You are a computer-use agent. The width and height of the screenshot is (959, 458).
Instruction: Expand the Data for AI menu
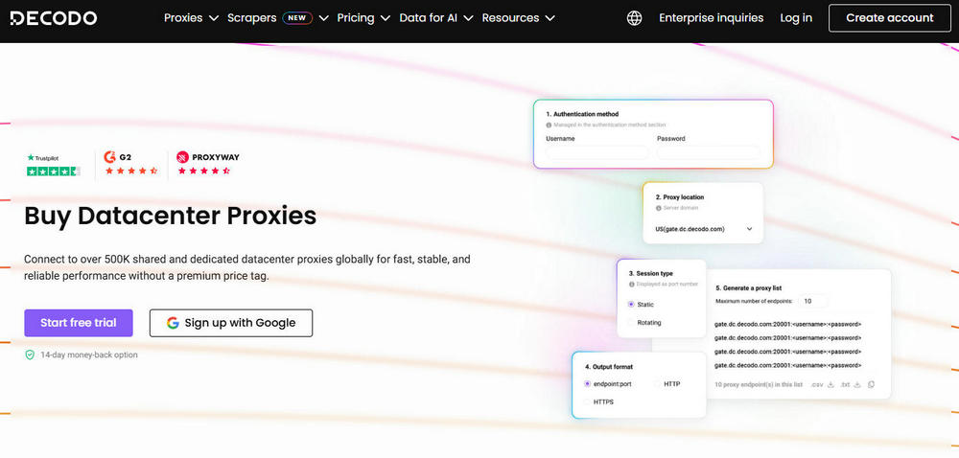click(x=436, y=18)
